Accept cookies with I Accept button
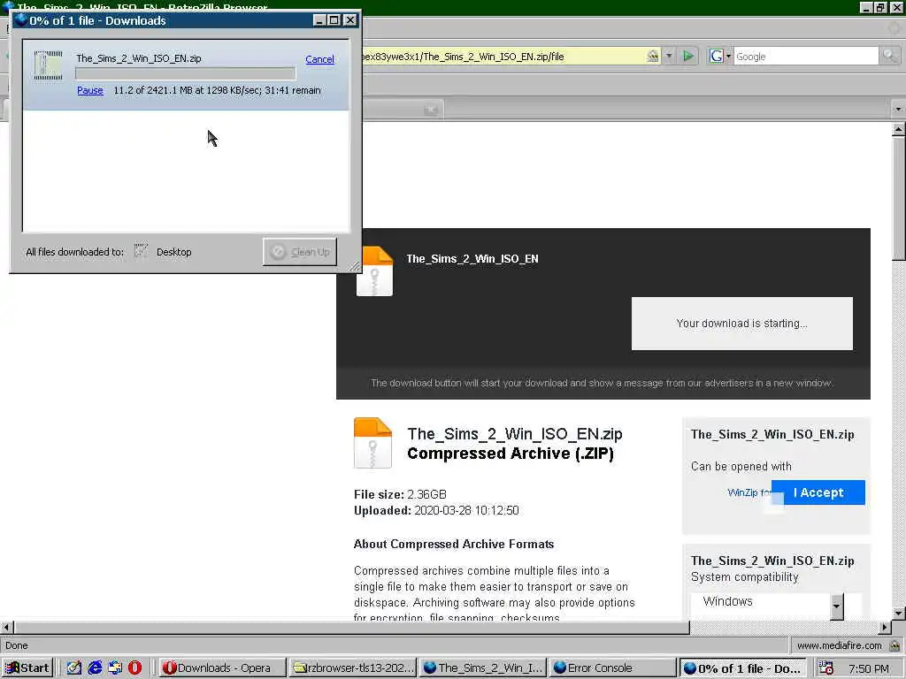Viewport: 906px width, 679px height. [818, 492]
